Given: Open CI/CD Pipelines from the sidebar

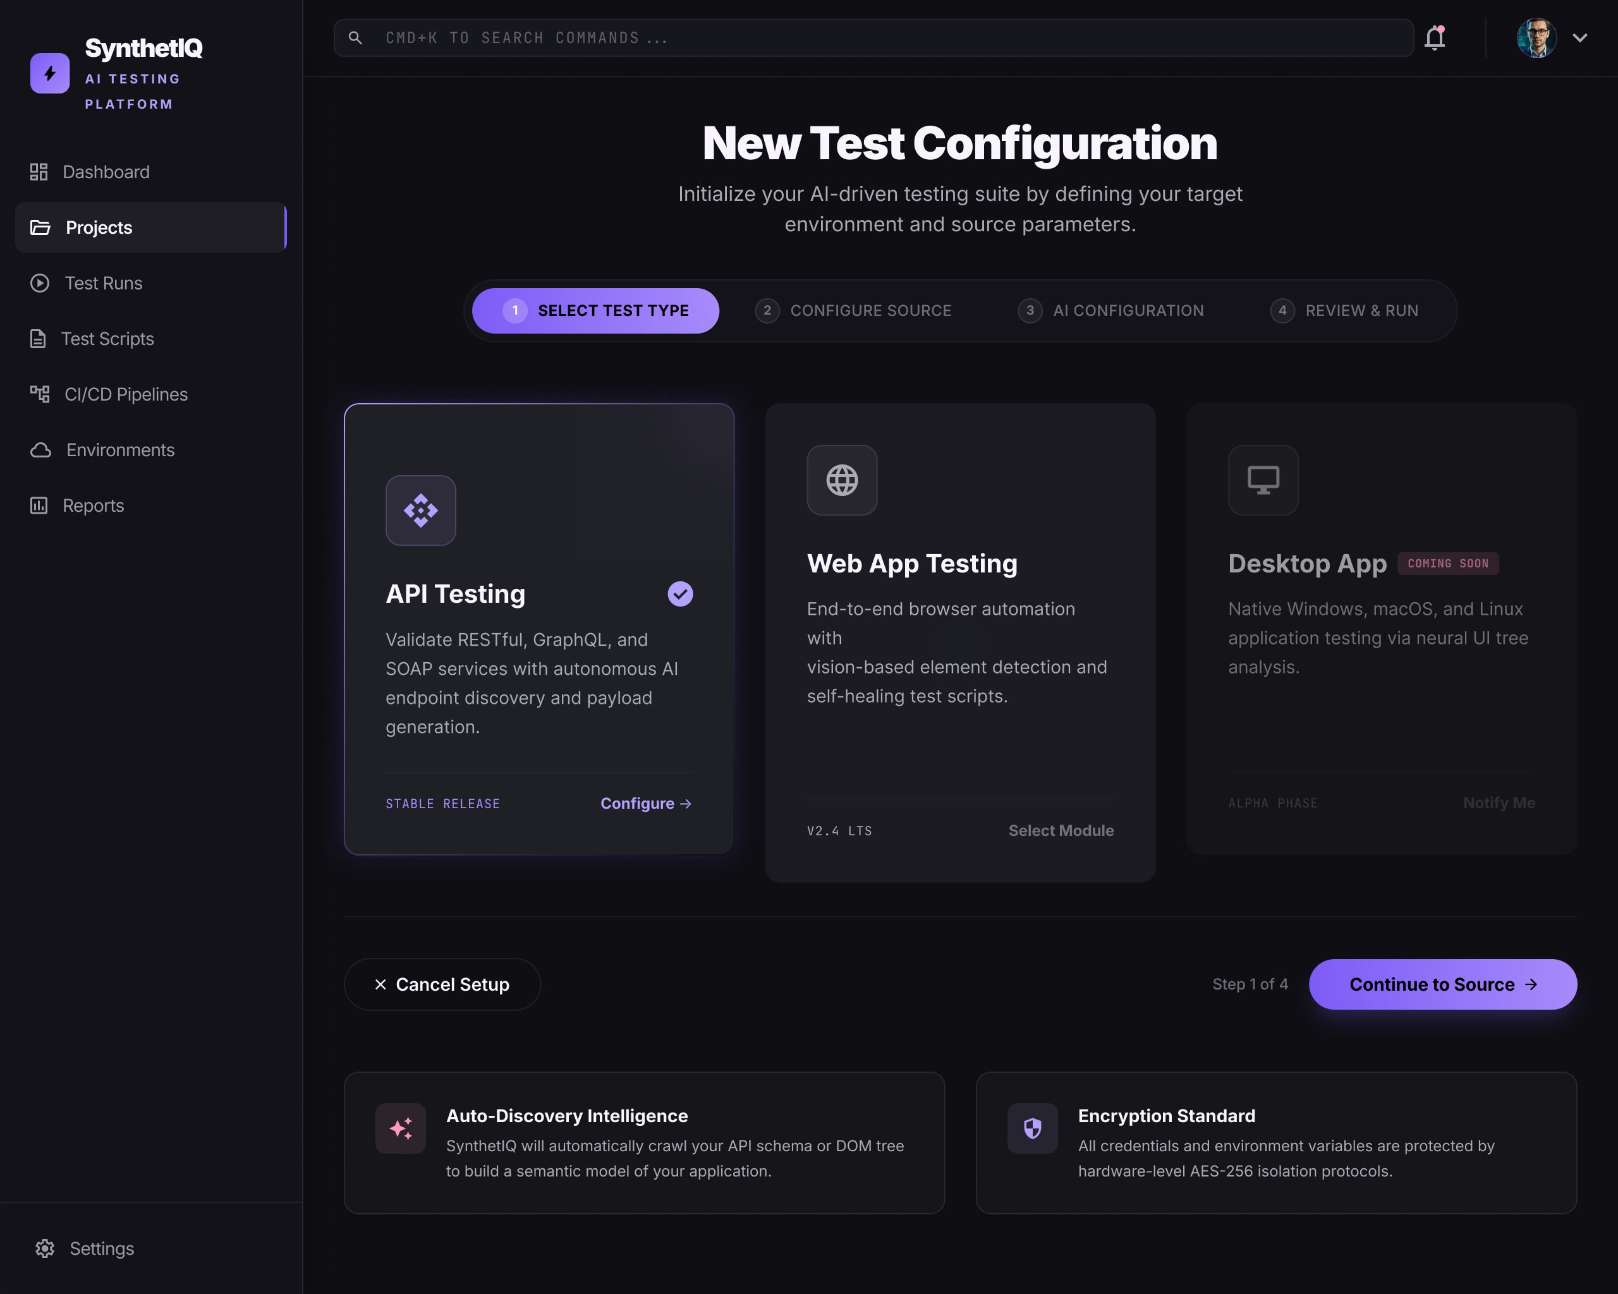Looking at the screenshot, I should click(x=125, y=394).
